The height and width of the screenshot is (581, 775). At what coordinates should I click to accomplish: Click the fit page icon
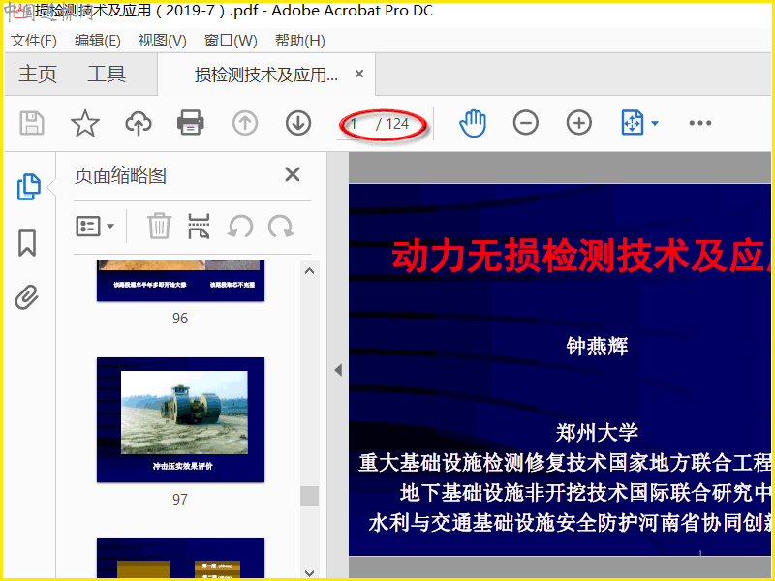(x=633, y=123)
